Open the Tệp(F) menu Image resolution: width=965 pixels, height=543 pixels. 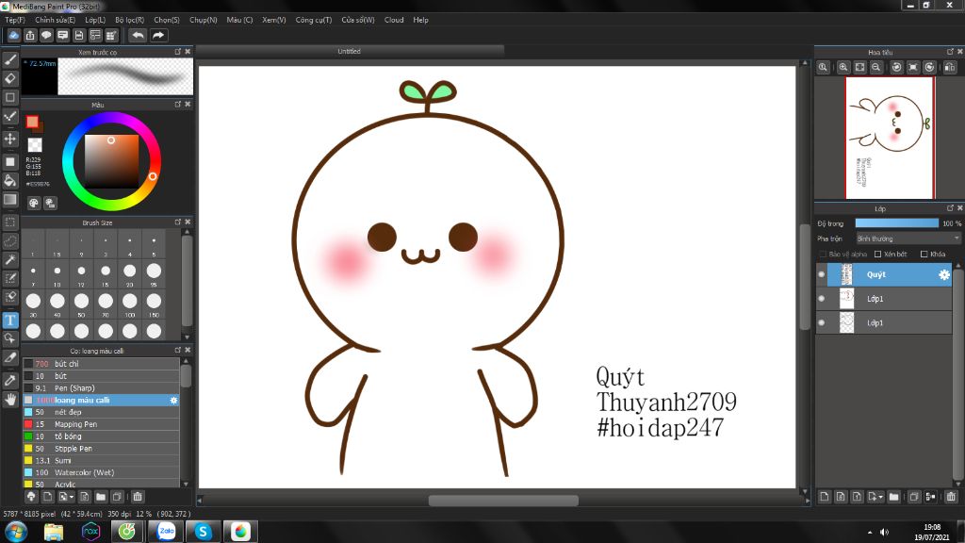(15, 20)
